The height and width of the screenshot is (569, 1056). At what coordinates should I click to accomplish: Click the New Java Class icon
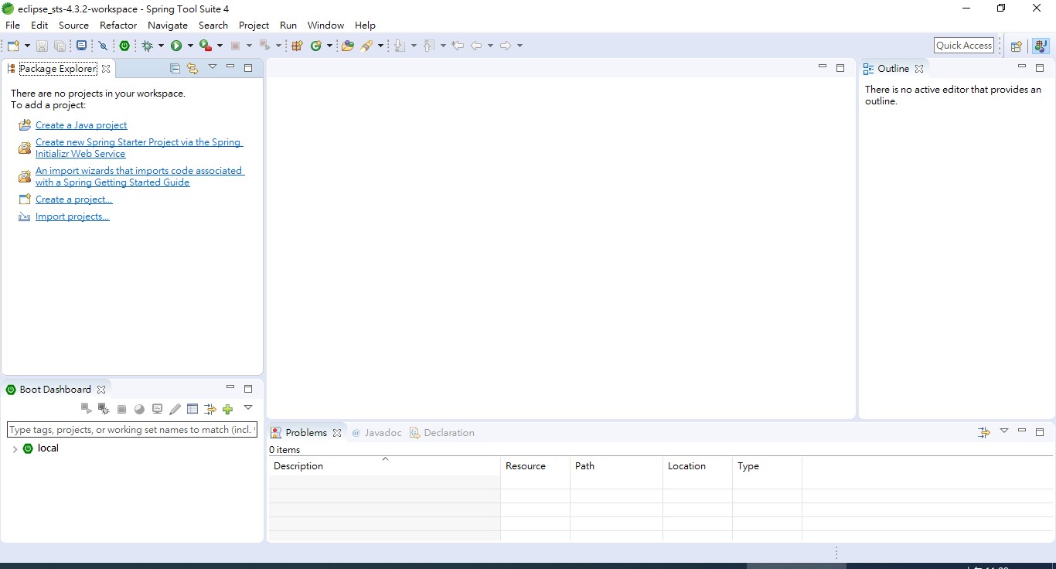click(316, 46)
